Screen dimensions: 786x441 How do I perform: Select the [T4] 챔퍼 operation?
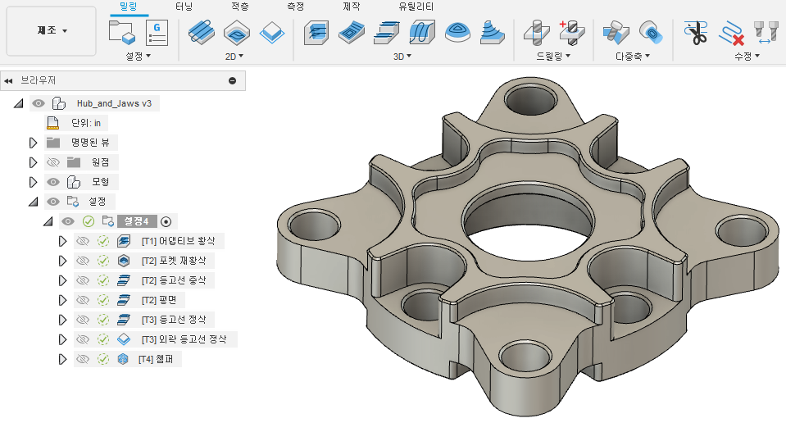pos(156,359)
